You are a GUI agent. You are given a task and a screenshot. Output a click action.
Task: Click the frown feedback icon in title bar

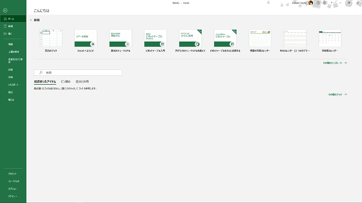(325, 3)
